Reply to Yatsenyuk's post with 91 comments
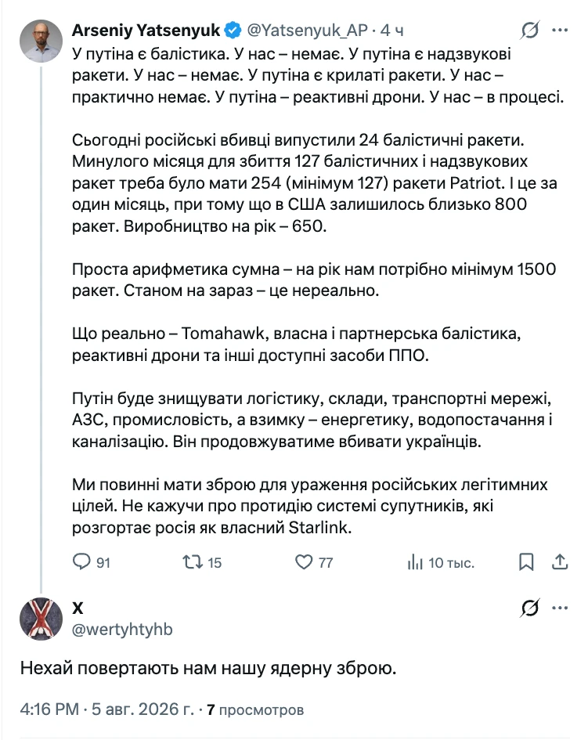This screenshot has height=740, width=588. (x=91, y=562)
